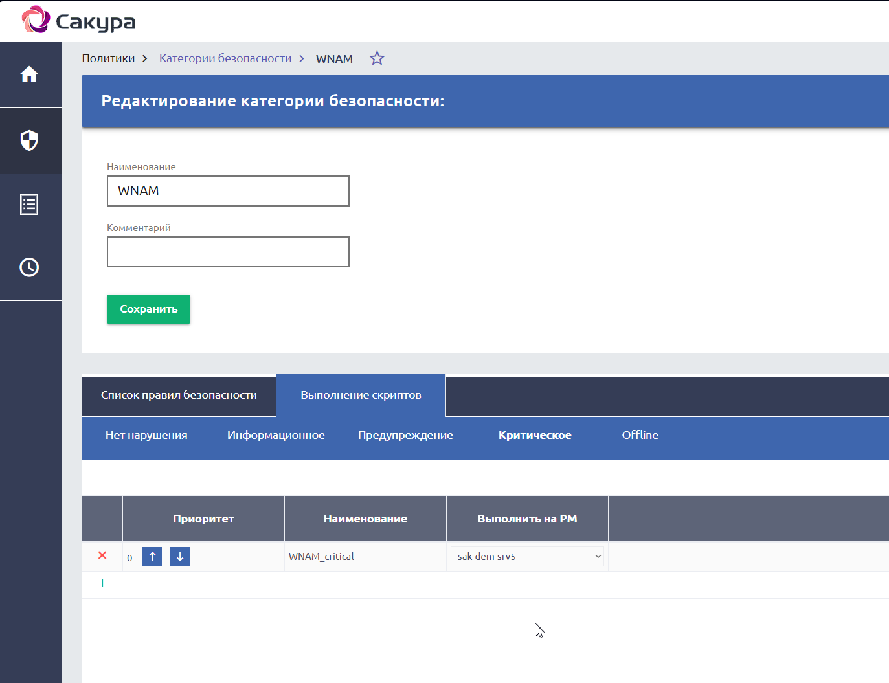The image size is (889, 683).
Task: Click the Сакура logo
Action: click(78, 21)
